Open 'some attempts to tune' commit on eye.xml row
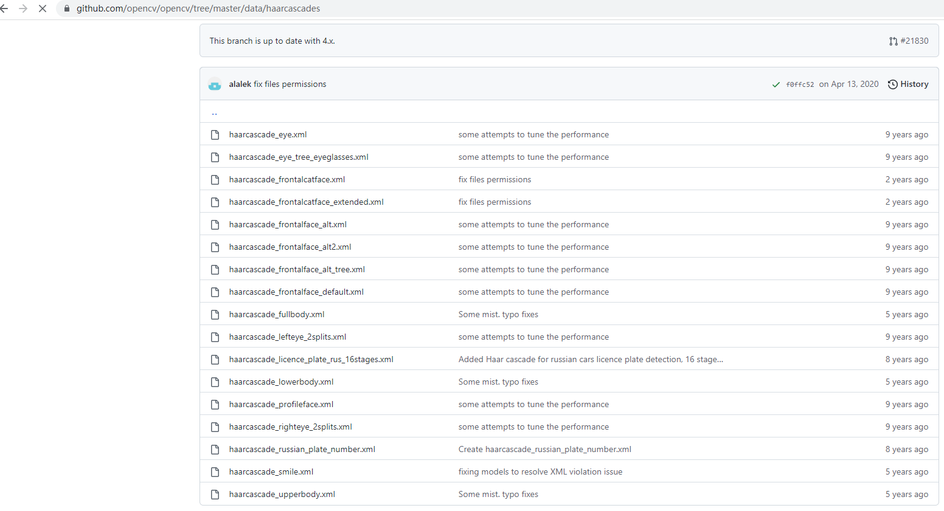The image size is (944, 511). 533,134
